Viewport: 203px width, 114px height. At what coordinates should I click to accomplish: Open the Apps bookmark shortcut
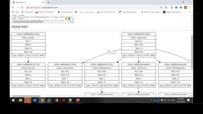15,12
